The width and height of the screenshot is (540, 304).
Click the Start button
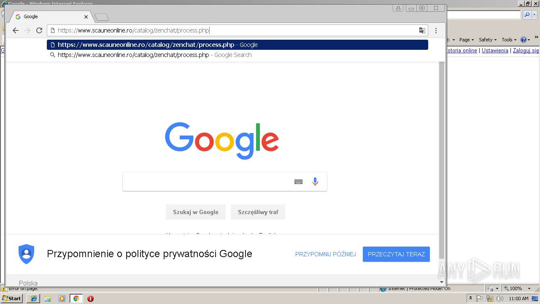click(11, 298)
